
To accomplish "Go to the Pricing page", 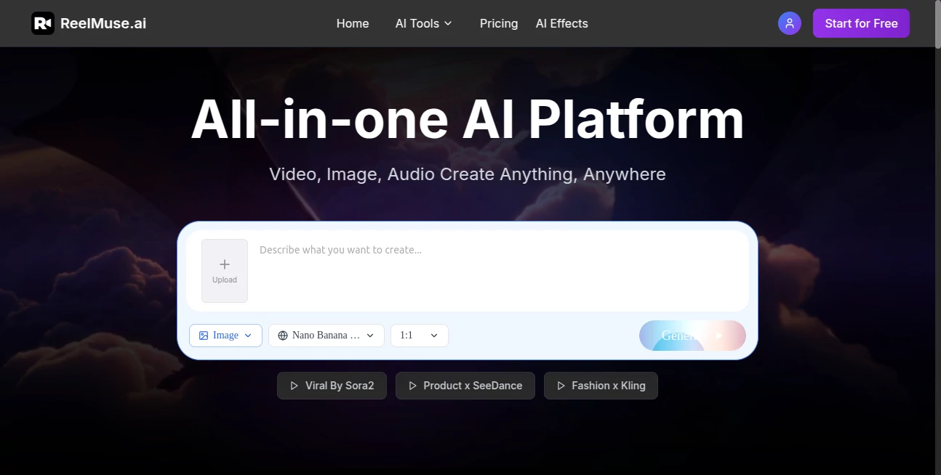I will tap(499, 23).
